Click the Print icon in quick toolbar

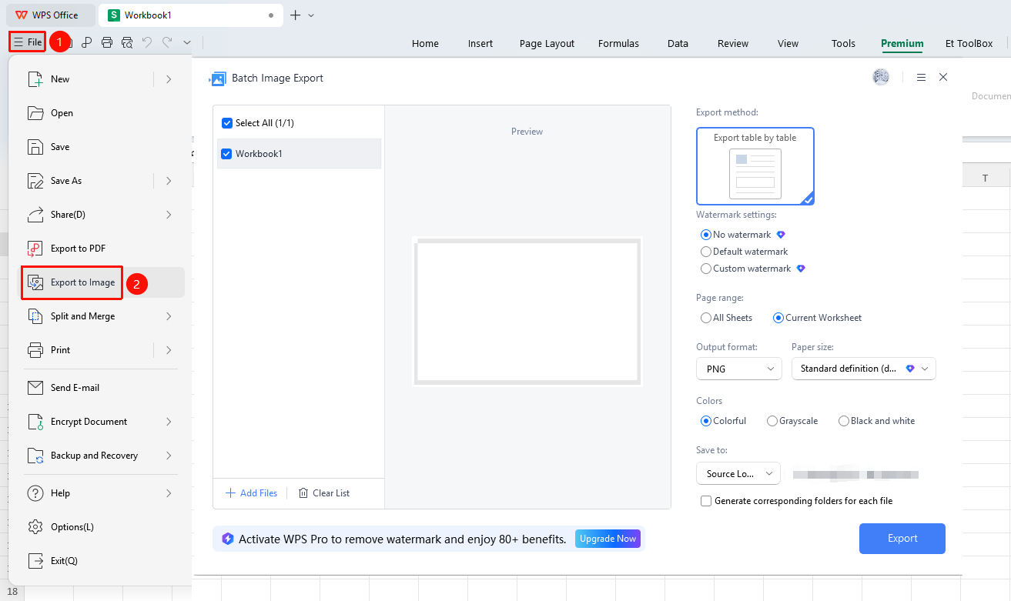pyautogui.click(x=107, y=42)
